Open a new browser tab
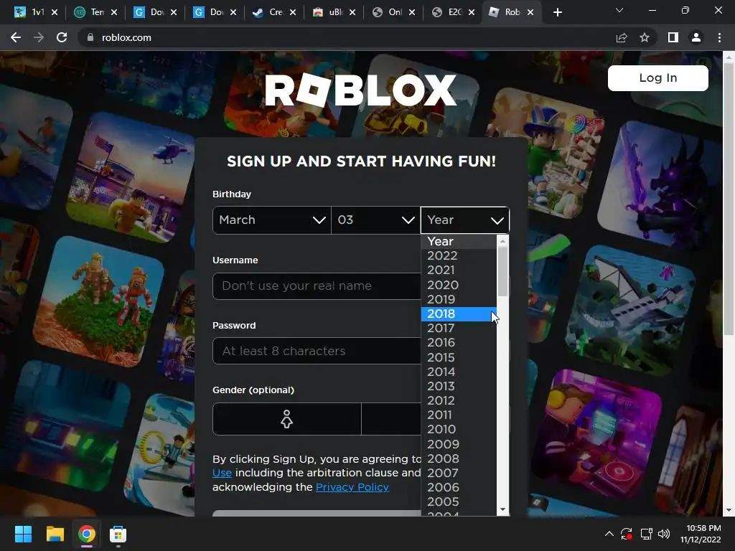This screenshot has height=551, width=735. pos(557,12)
